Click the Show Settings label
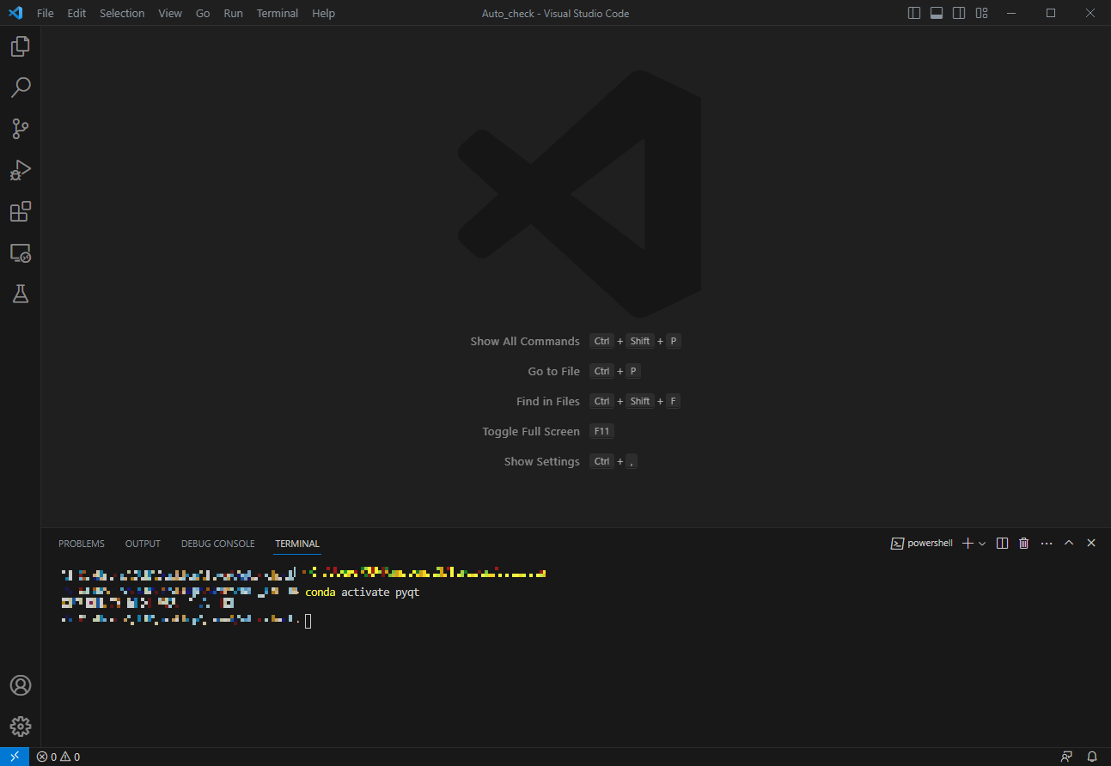This screenshot has width=1111, height=766. (x=542, y=461)
